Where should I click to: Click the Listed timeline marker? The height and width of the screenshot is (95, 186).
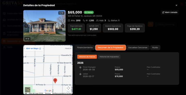(80, 74)
